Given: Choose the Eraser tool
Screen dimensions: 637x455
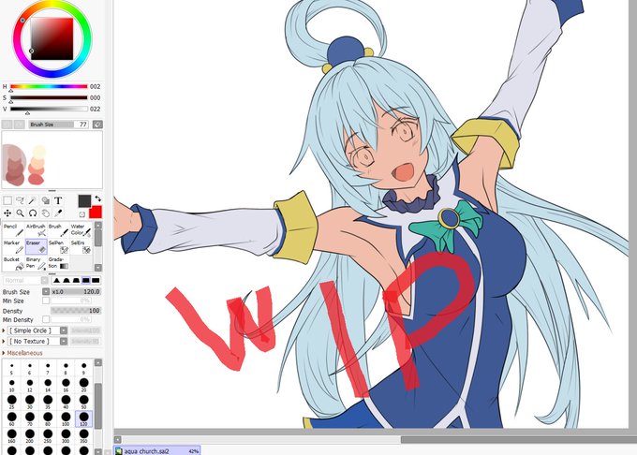Looking at the screenshot, I should (36, 246).
